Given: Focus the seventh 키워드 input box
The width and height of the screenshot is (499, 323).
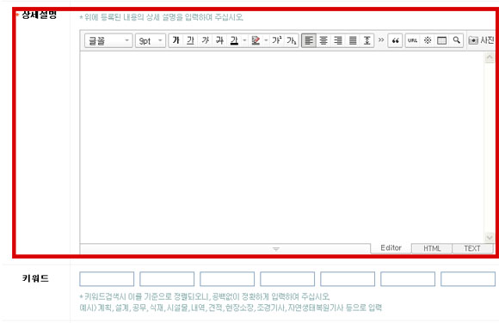Looking at the screenshot, I should pyautogui.click(x=468, y=279).
